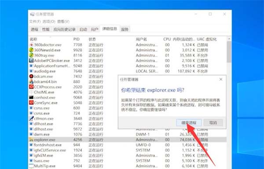Click the 187,892 K memory value

186,71
